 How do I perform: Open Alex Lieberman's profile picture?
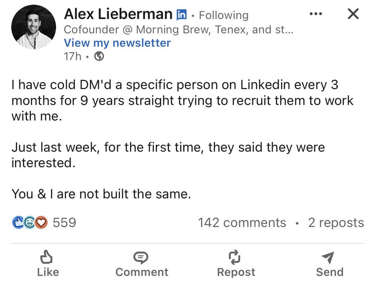coord(33,27)
